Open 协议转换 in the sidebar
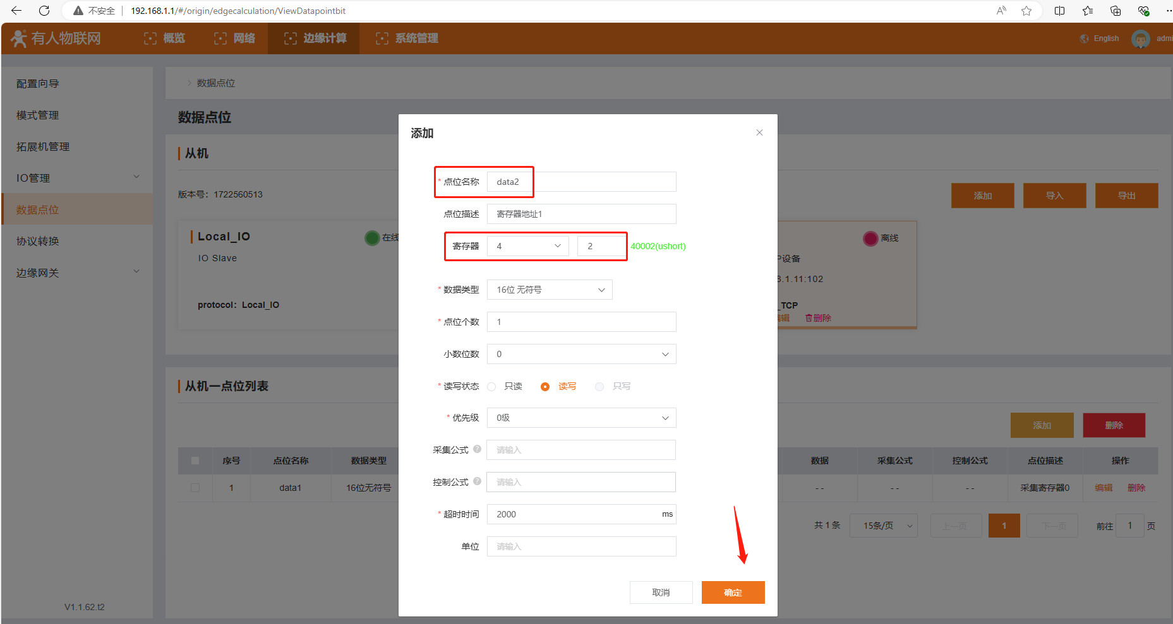The width and height of the screenshot is (1173, 624). point(38,241)
